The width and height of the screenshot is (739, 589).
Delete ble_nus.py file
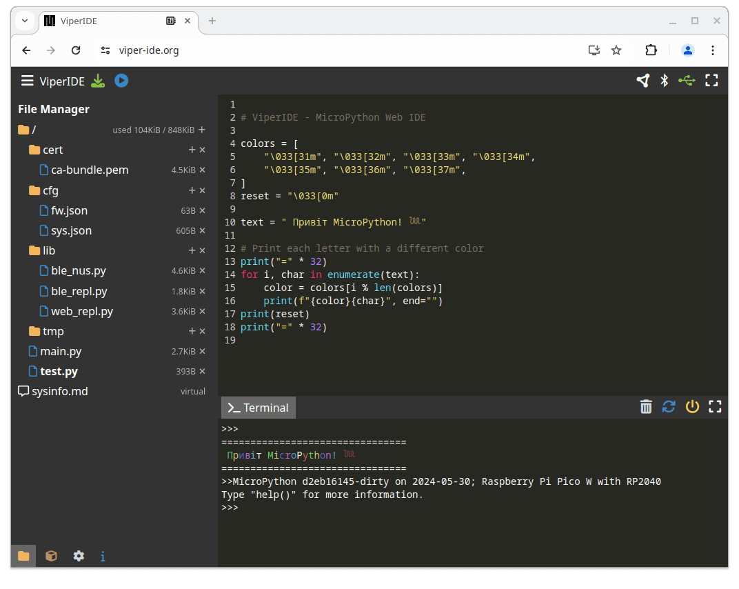click(x=202, y=270)
